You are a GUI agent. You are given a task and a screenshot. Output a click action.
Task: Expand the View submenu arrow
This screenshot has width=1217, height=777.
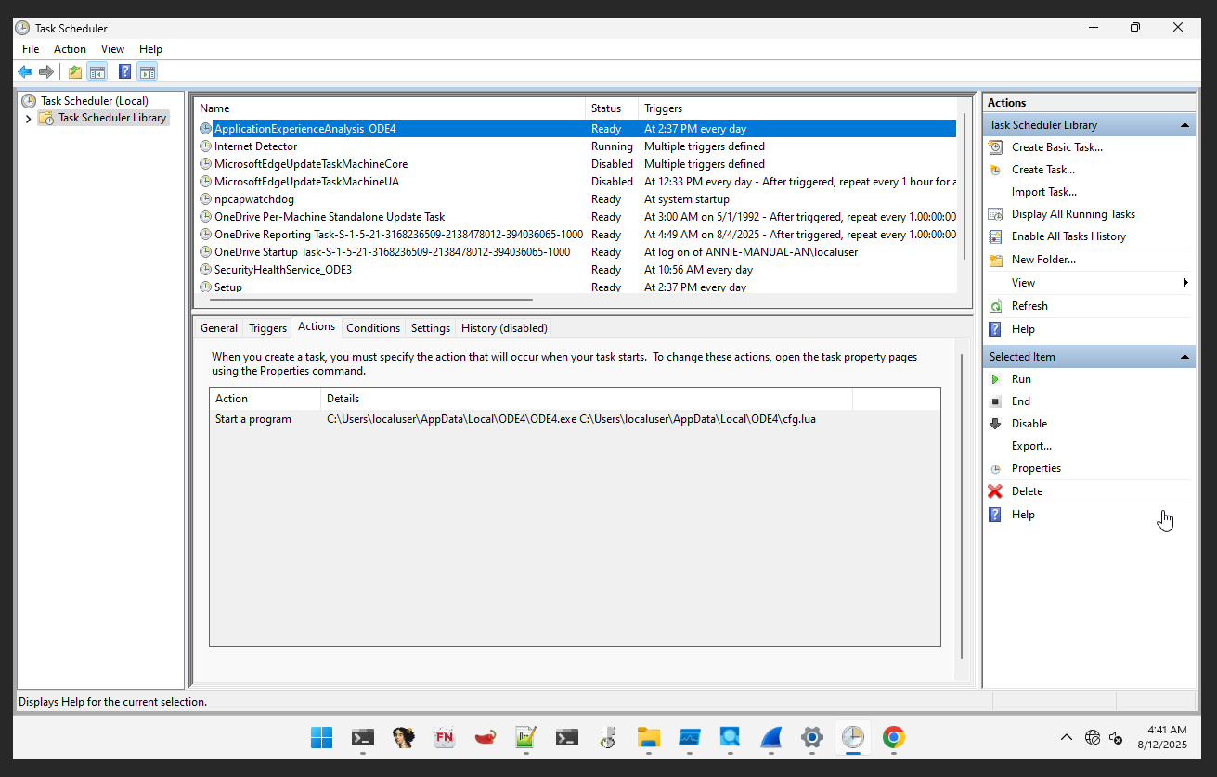tap(1185, 283)
